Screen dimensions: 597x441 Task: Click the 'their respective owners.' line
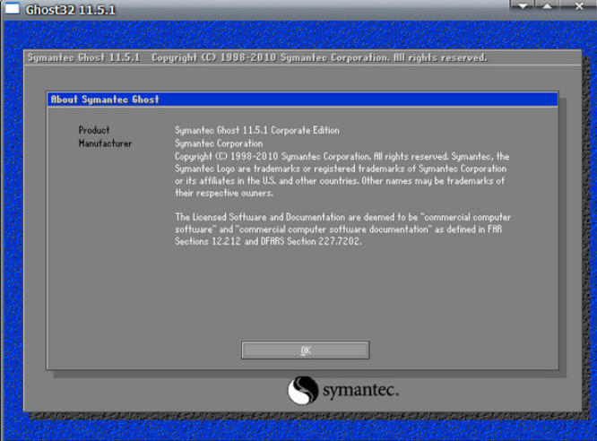[224, 193]
